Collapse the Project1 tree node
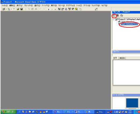The height and width of the screenshot is (114, 140). pyautogui.click(x=114, y=19)
